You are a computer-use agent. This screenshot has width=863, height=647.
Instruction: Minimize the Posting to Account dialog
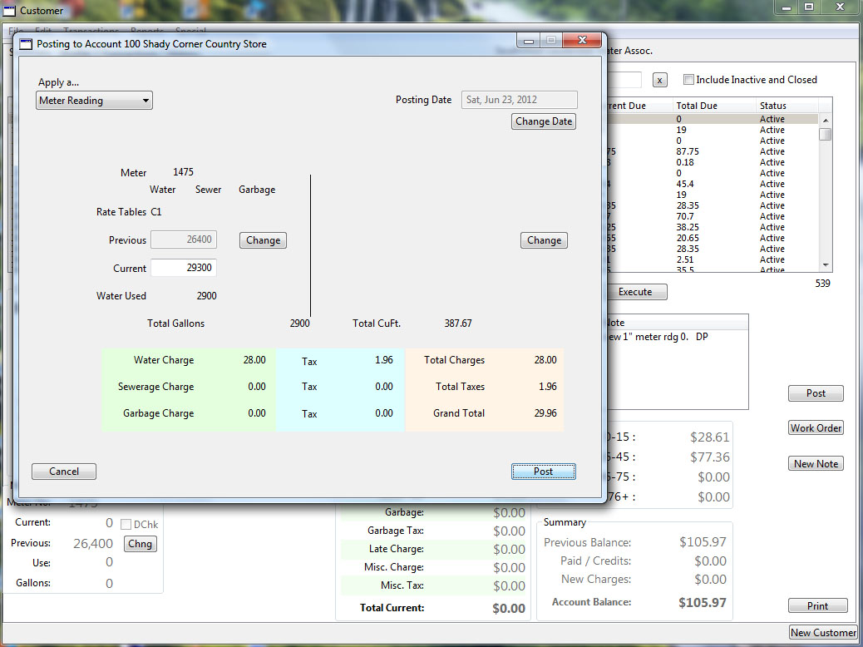coord(529,40)
